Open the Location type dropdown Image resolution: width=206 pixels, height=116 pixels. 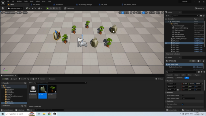click(172, 84)
